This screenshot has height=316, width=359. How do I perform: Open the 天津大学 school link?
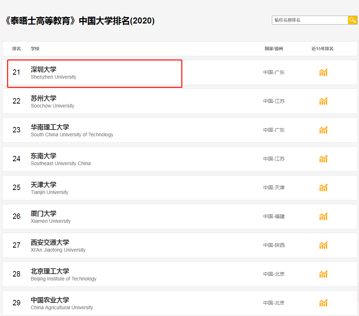[43, 185]
